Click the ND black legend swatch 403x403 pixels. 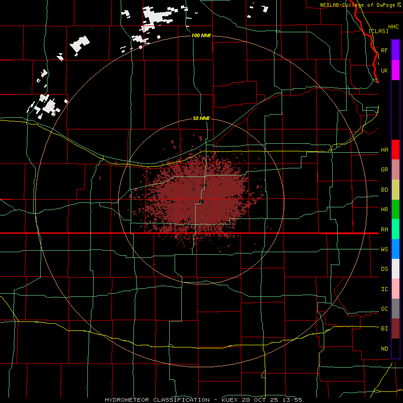pyautogui.click(x=395, y=348)
